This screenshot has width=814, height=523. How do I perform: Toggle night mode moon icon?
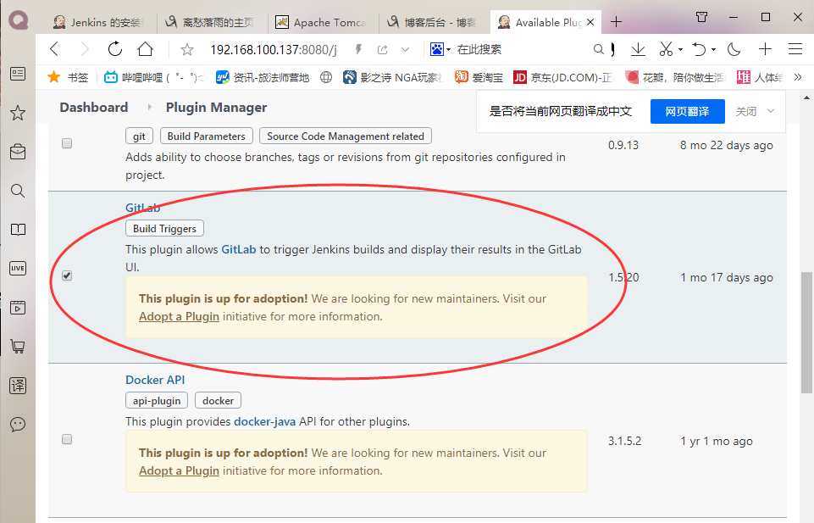pos(734,49)
